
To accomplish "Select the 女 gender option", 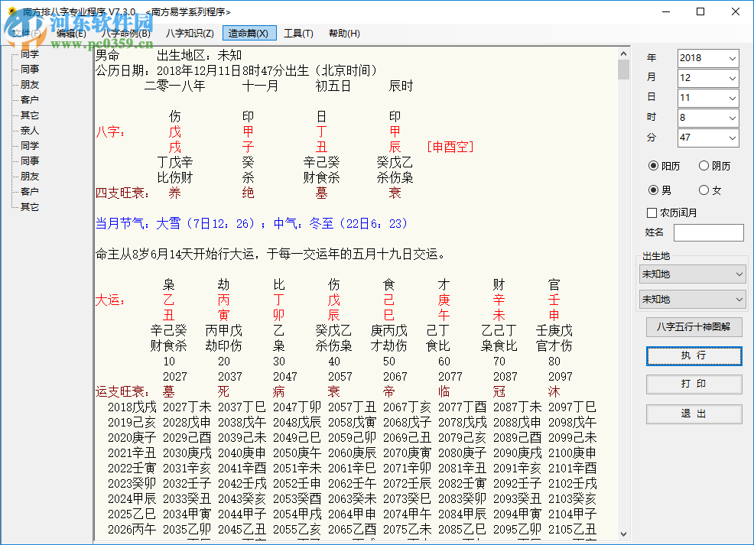I will [704, 190].
